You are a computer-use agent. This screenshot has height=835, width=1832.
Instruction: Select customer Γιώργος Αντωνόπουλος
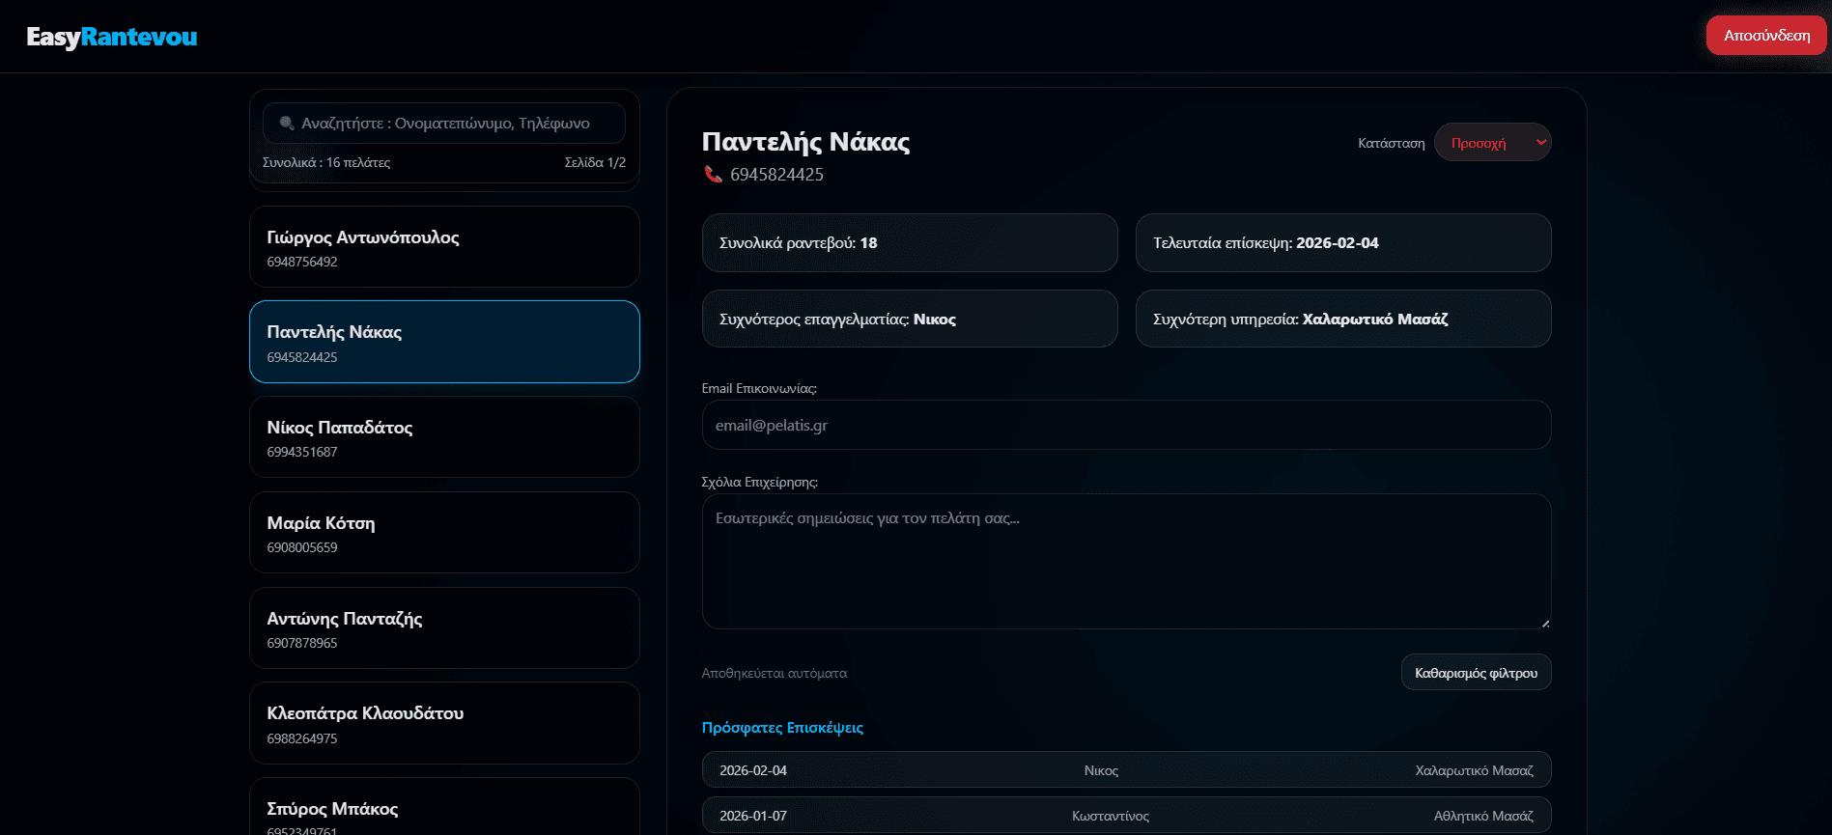point(444,247)
